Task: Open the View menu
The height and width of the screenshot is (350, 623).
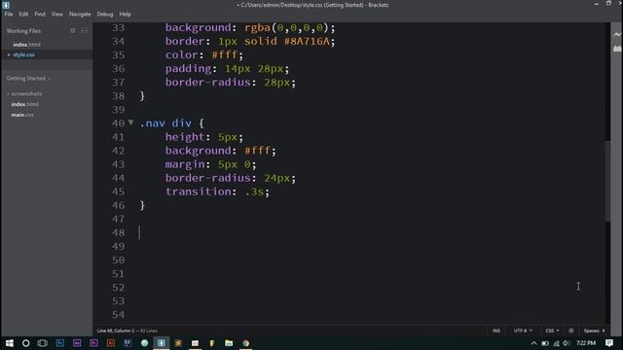Action: (x=56, y=14)
